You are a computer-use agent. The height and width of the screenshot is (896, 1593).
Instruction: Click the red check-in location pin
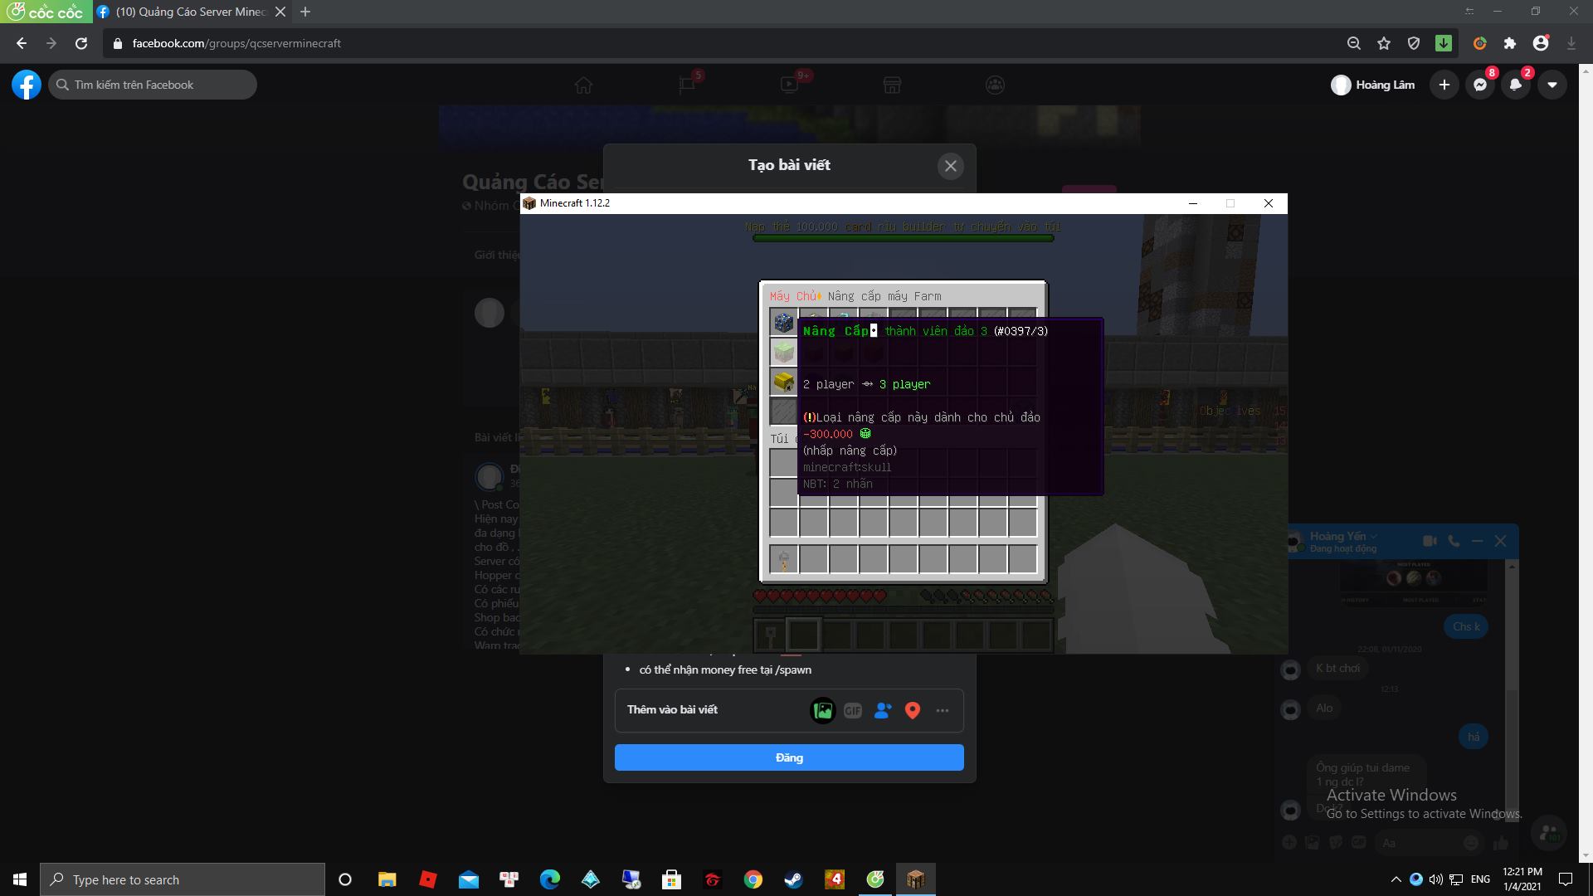point(912,710)
